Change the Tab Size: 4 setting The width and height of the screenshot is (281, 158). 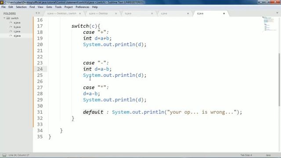pyautogui.click(x=246, y=155)
